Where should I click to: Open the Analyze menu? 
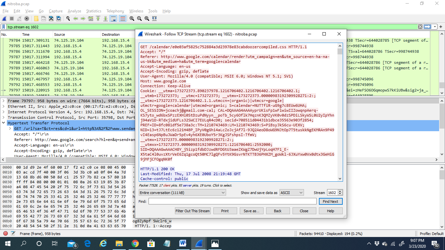point(74,11)
